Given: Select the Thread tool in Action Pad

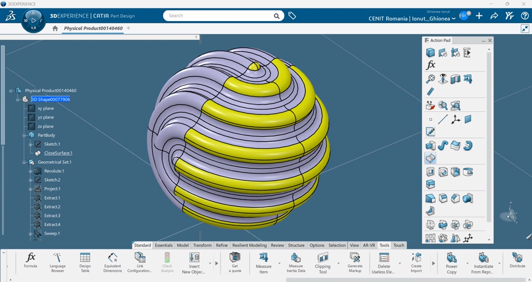Looking at the screenshot, I should 468,198.
